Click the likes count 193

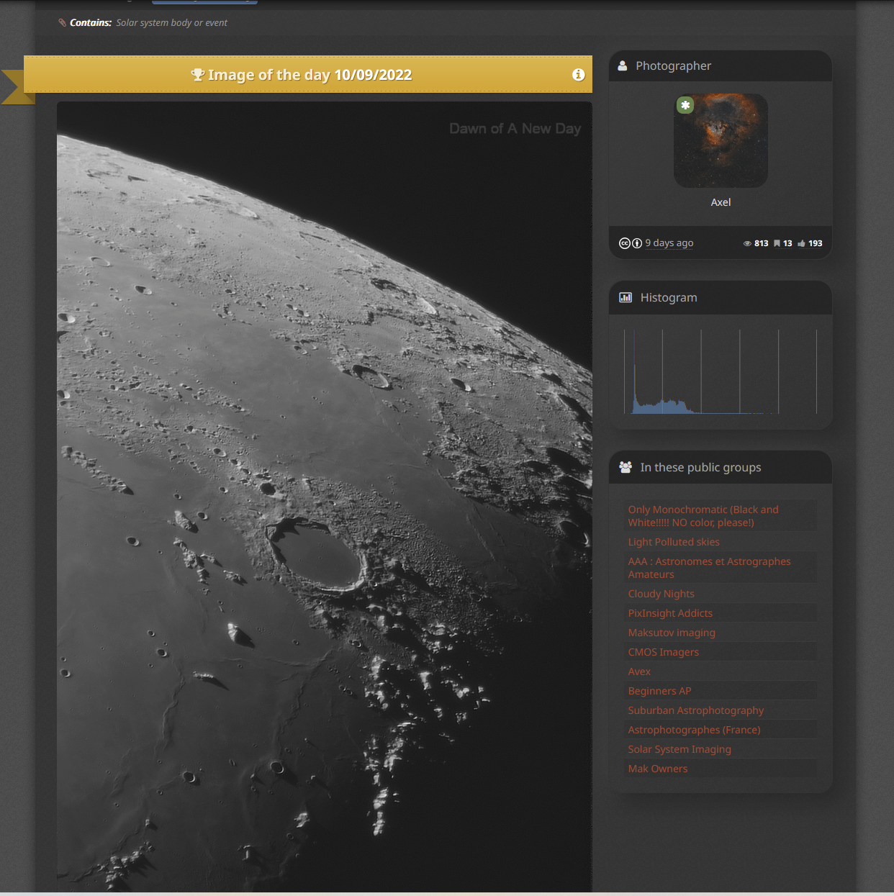[x=815, y=243]
